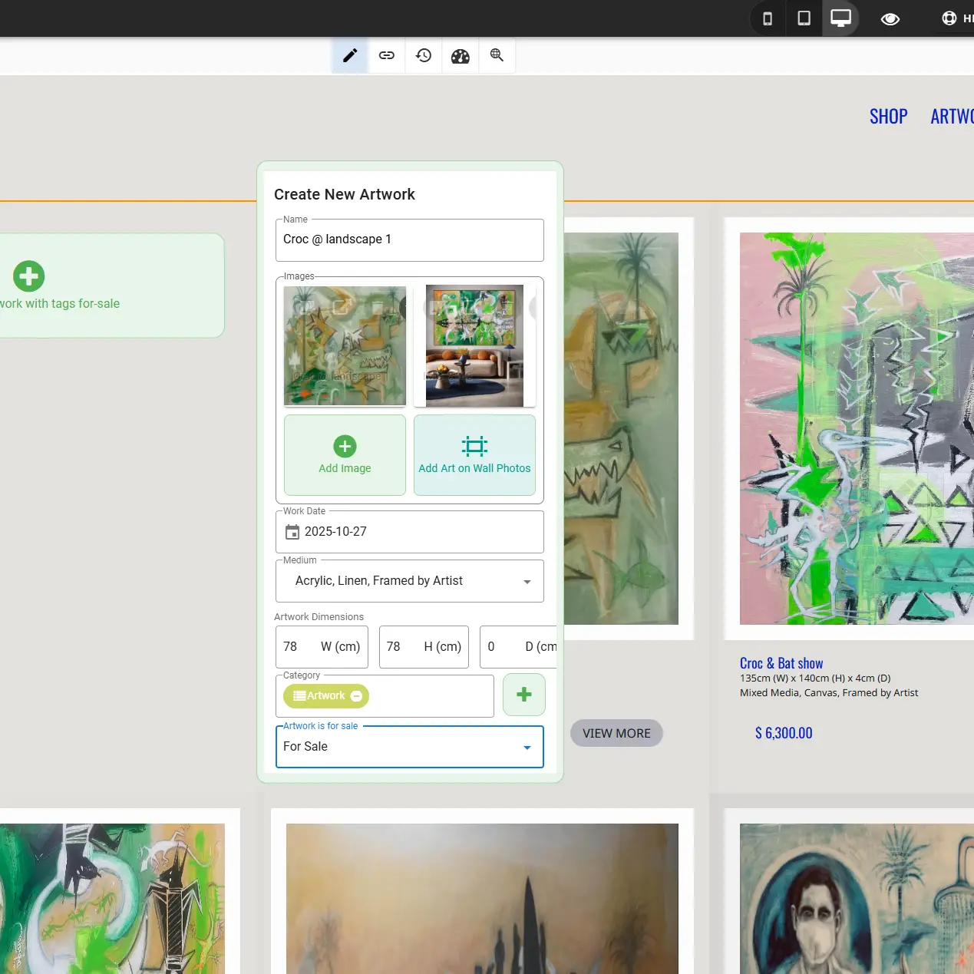Click the green plus Add Image icon
The image size is (974, 974).
pos(345,446)
